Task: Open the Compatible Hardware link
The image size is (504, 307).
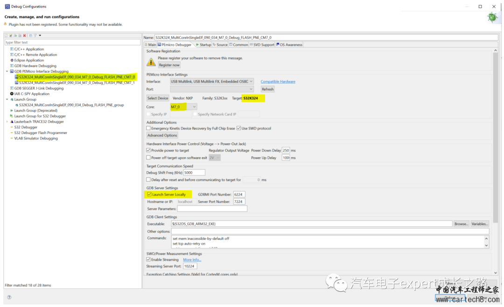Action: [x=278, y=82]
